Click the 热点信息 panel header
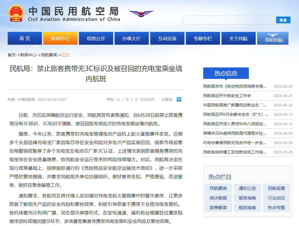 [226, 73]
